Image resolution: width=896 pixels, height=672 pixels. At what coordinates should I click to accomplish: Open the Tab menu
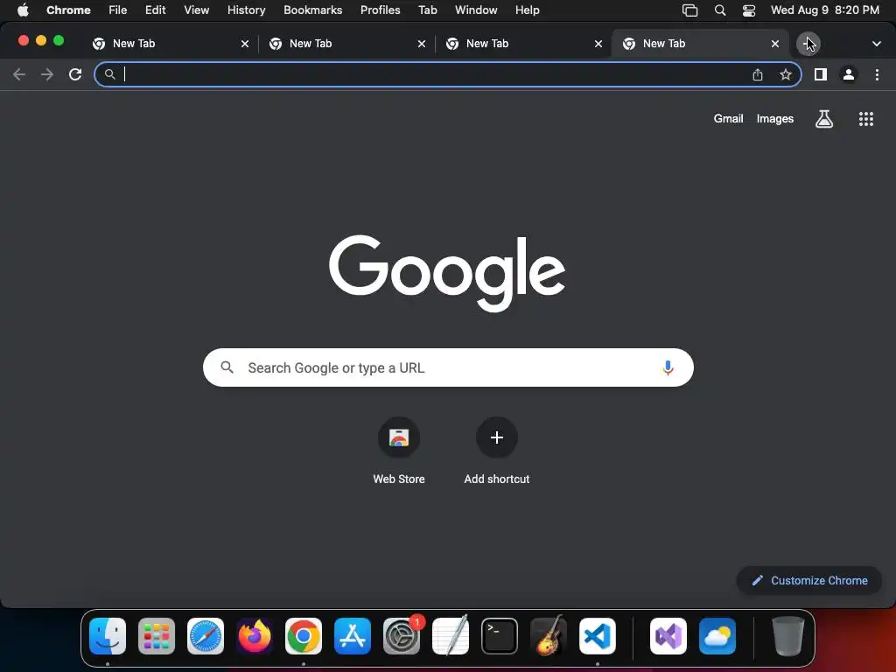(427, 10)
